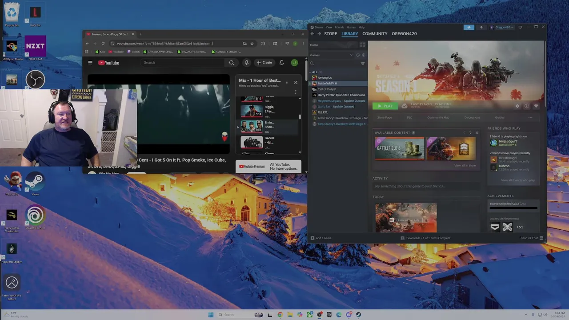Open Downloads status at Steam bottom bar
This screenshot has height=320, width=569.
point(425,238)
